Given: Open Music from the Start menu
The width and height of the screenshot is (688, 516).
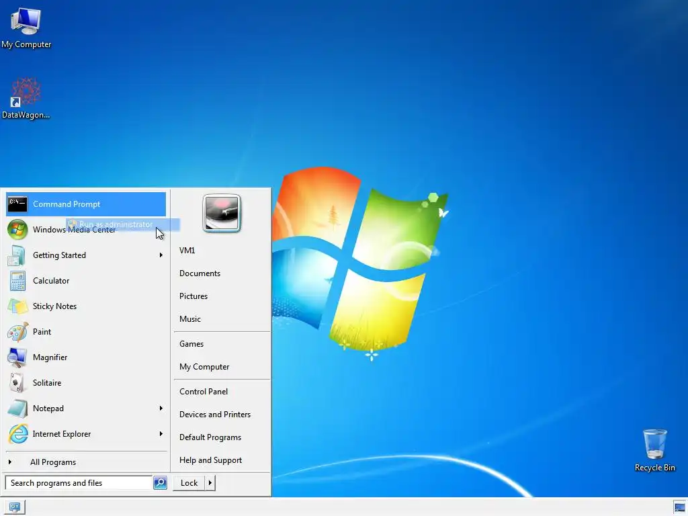Looking at the screenshot, I should [x=190, y=319].
